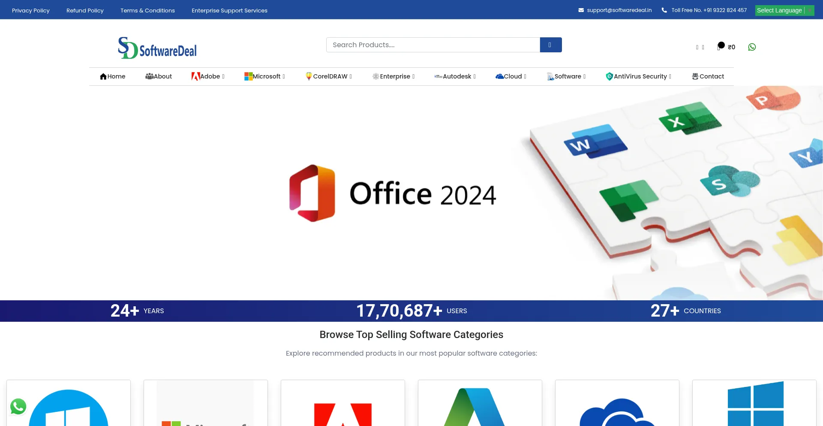This screenshot has height=426, width=823.
Task: Open the shopping cart showing ₹0
Action: click(x=726, y=46)
